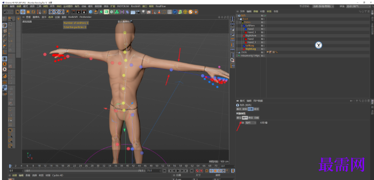Screen dimensions: 374x180
Task: Render to Picture Viewer
Action: click(79, 12)
